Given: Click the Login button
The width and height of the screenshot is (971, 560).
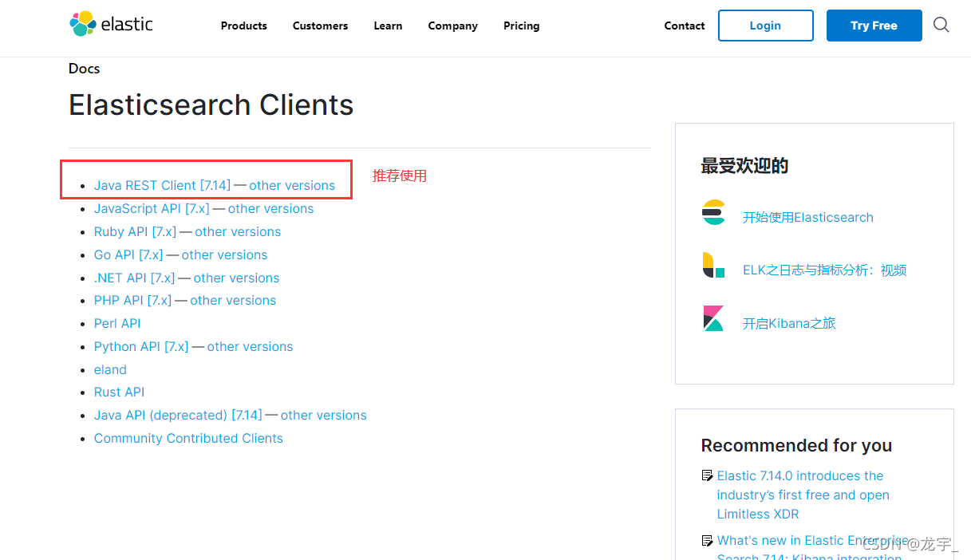Looking at the screenshot, I should (766, 26).
